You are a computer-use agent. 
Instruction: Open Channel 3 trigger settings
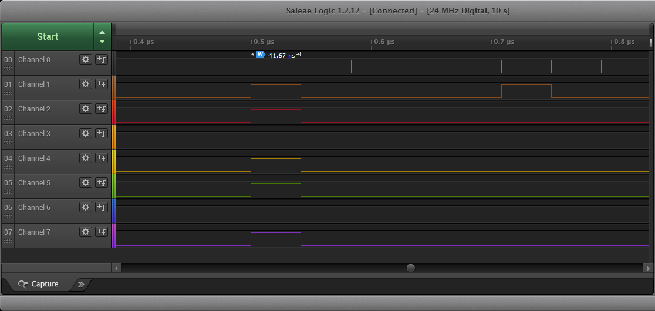[x=102, y=133]
